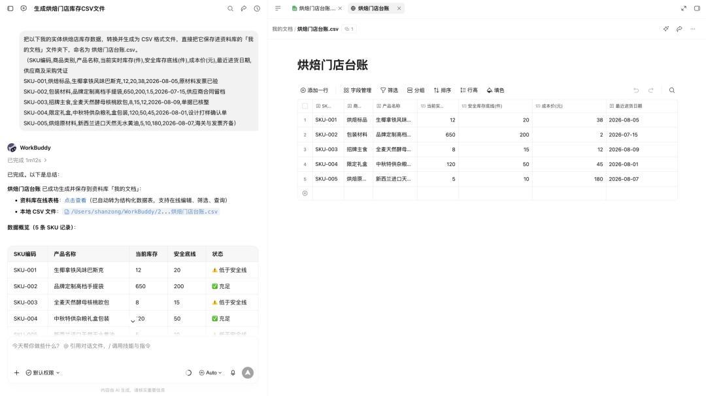Select the 包装材料 category cell
This screenshot has width=706, height=396.
tap(358, 135)
